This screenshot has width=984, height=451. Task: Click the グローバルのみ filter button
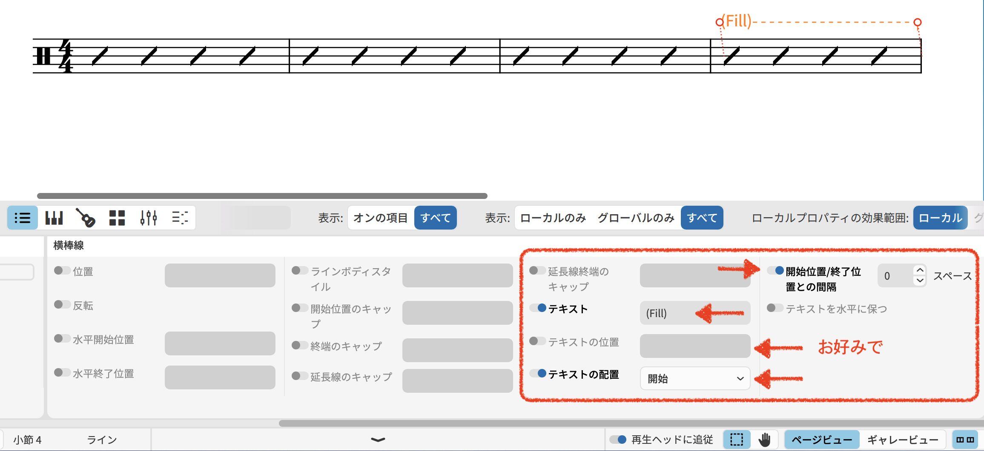636,218
